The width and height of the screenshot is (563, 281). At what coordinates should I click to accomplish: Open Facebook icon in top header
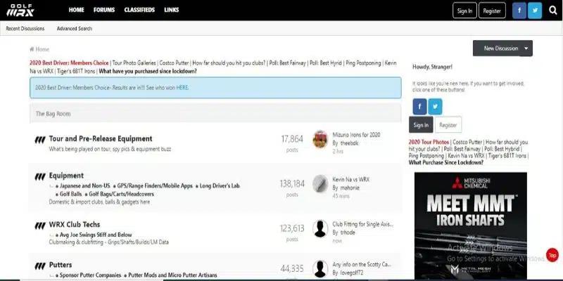click(519, 11)
